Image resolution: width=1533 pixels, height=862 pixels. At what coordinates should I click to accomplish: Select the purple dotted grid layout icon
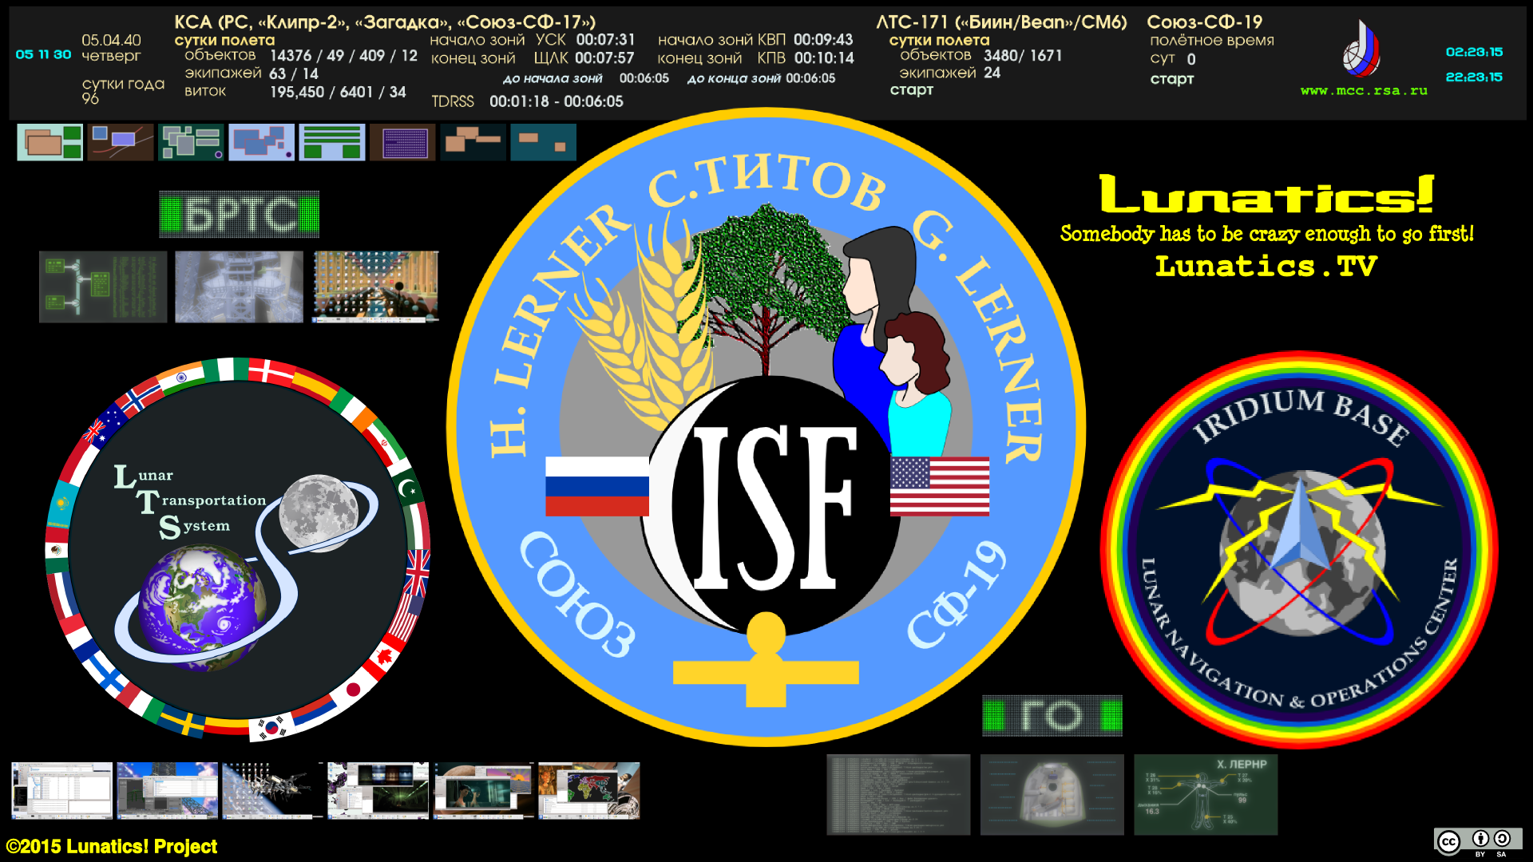402,143
